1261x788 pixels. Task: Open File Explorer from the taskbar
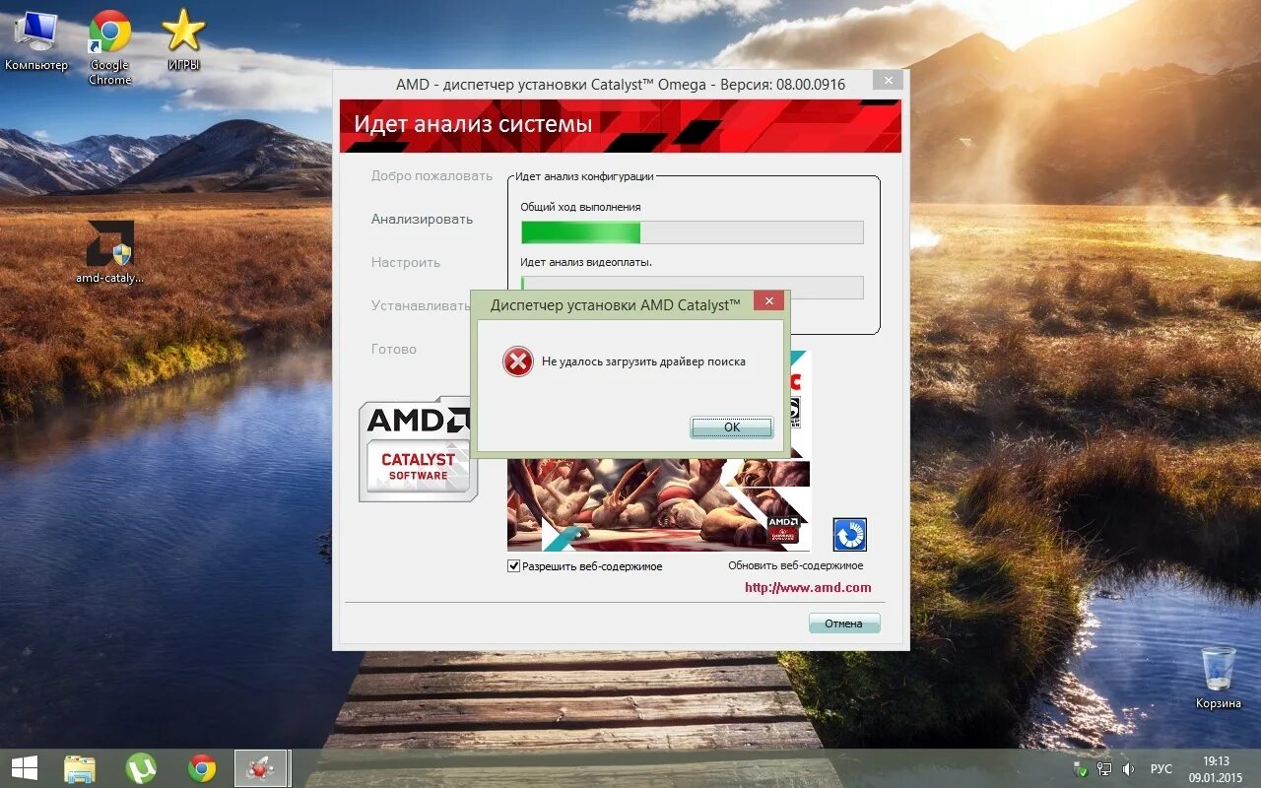(80, 768)
